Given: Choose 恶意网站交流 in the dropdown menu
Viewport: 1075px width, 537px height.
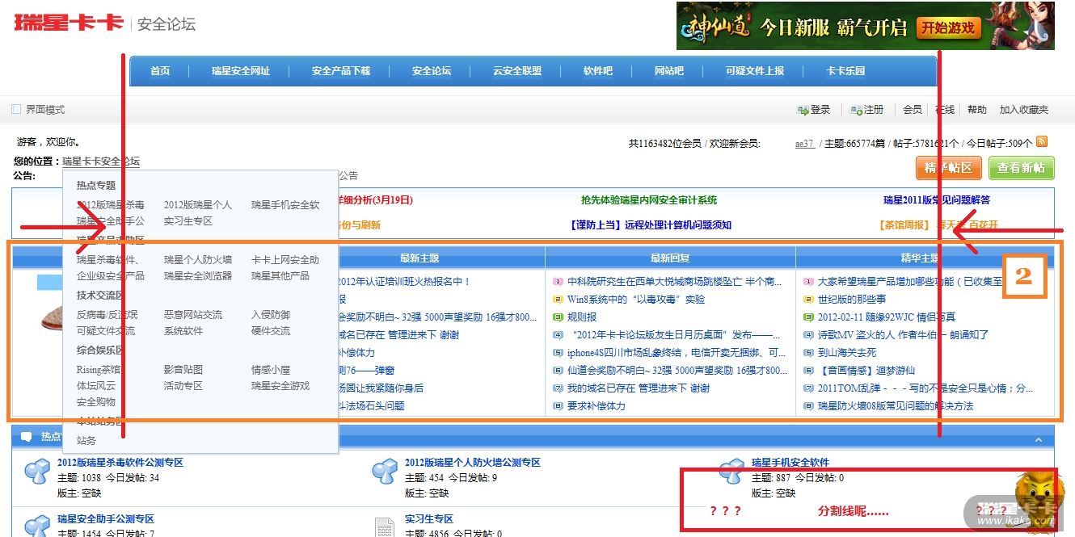Looking at the screenshot, I should [193, 315].
